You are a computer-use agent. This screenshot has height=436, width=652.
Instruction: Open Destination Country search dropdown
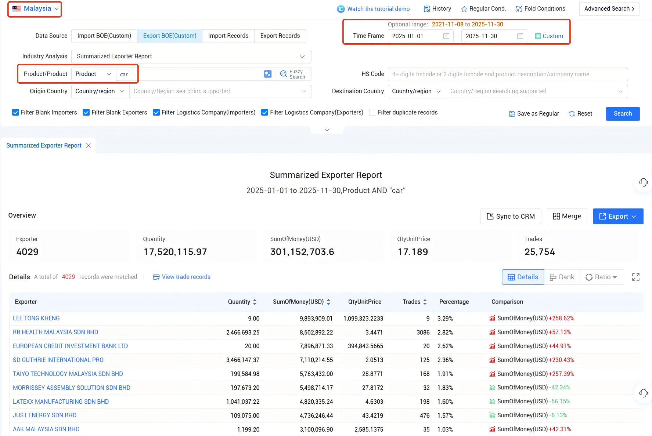(537, 91)
